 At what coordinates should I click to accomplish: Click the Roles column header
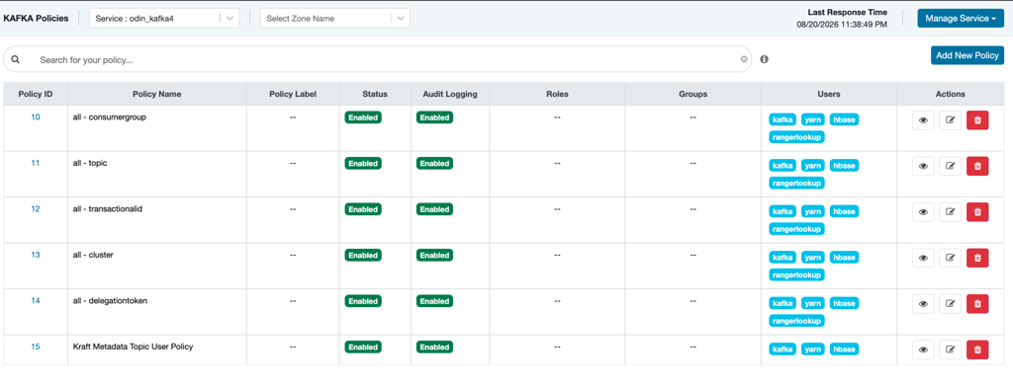[557, 94]
